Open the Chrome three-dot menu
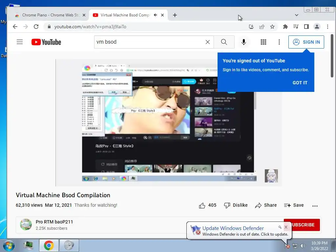This screenshot has height=252, width=336. (x=327, y=27)
